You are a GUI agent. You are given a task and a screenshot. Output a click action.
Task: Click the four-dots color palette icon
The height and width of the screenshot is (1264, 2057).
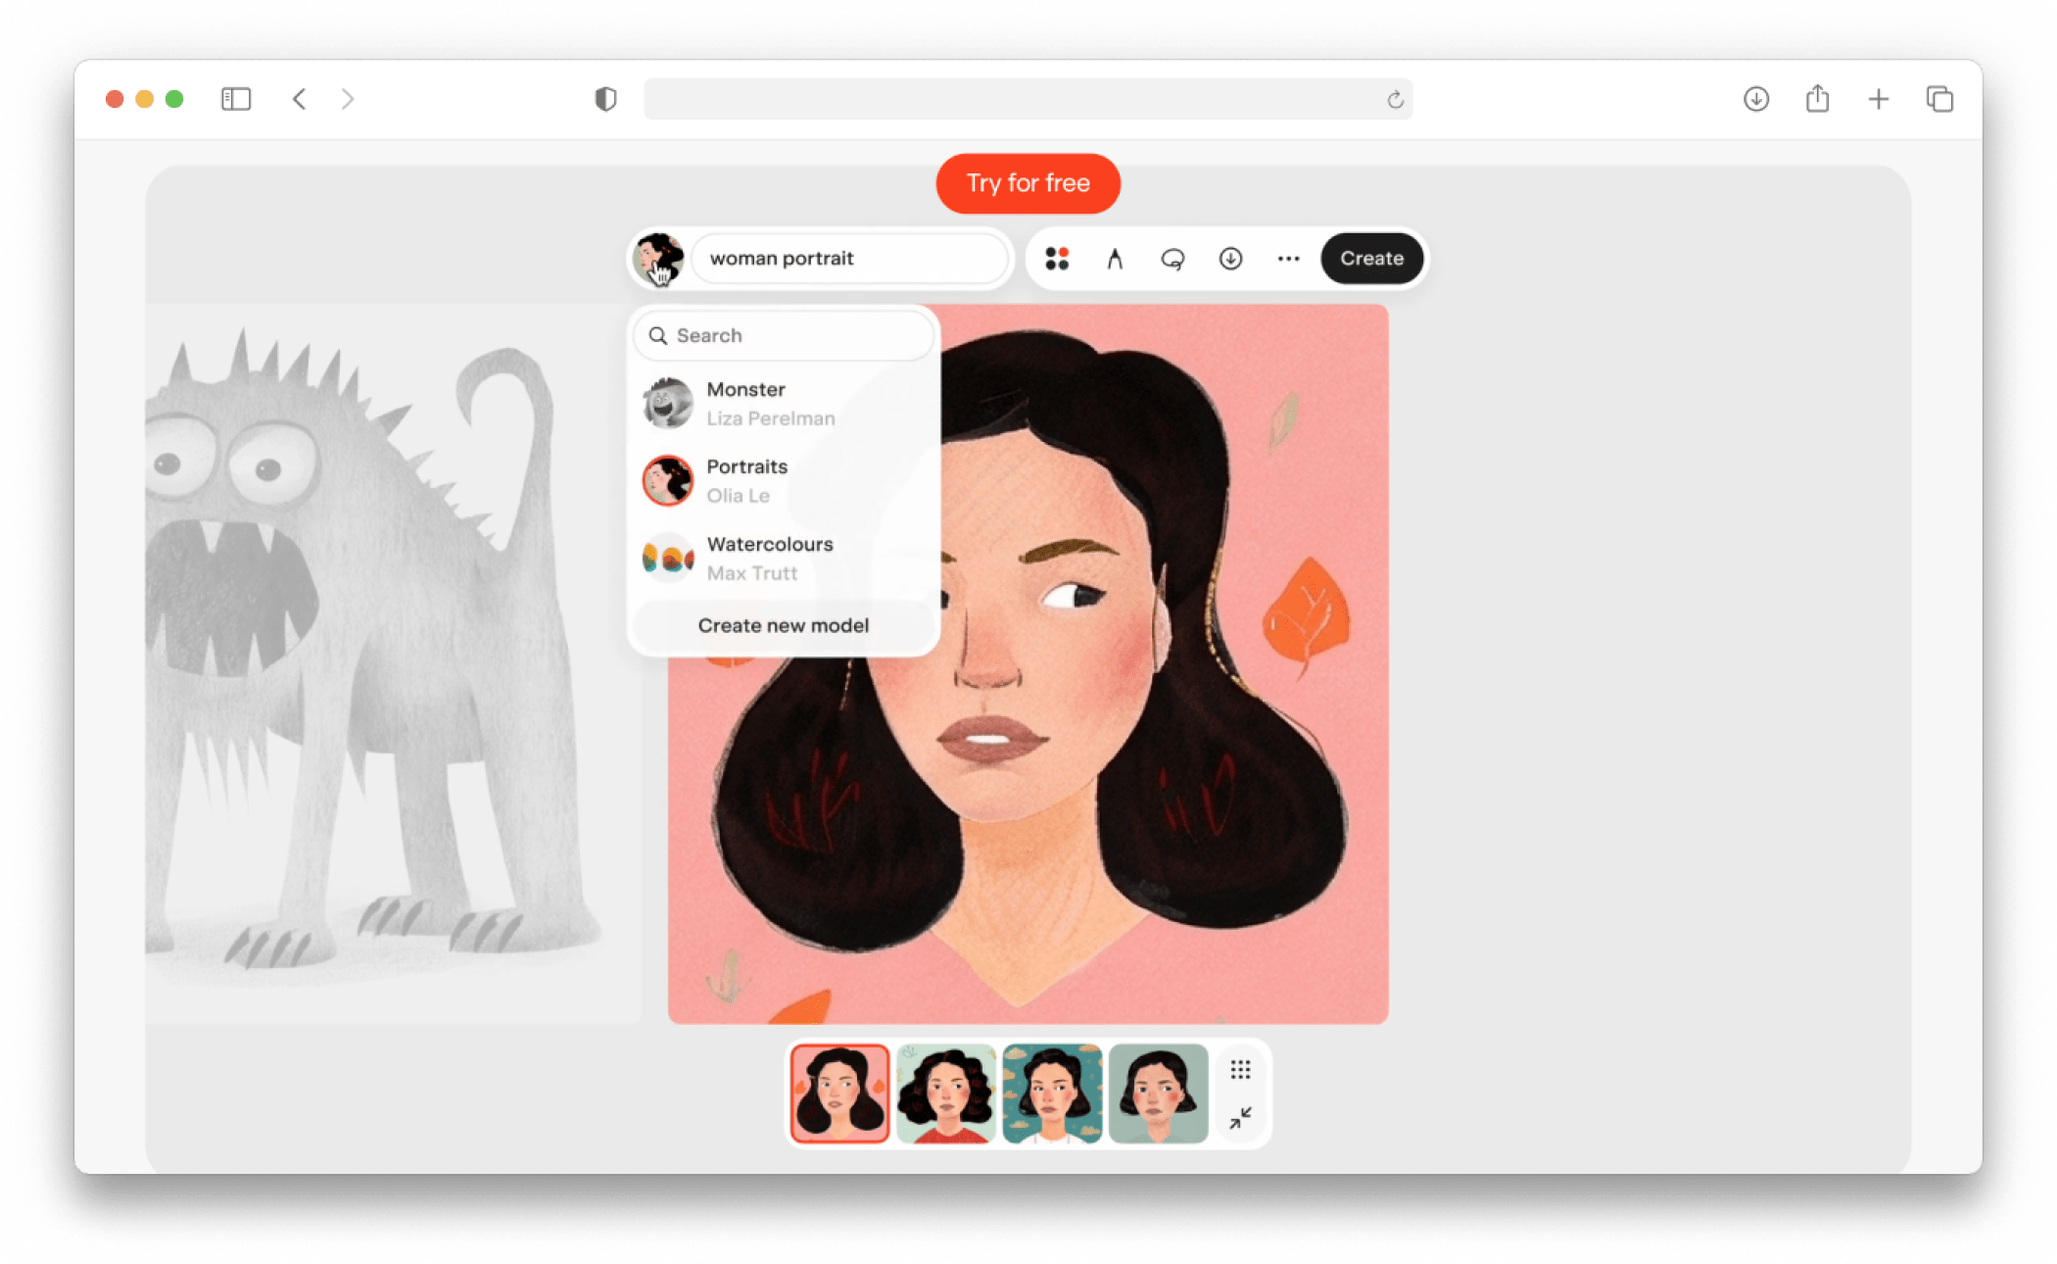(x=1056, y=259)
